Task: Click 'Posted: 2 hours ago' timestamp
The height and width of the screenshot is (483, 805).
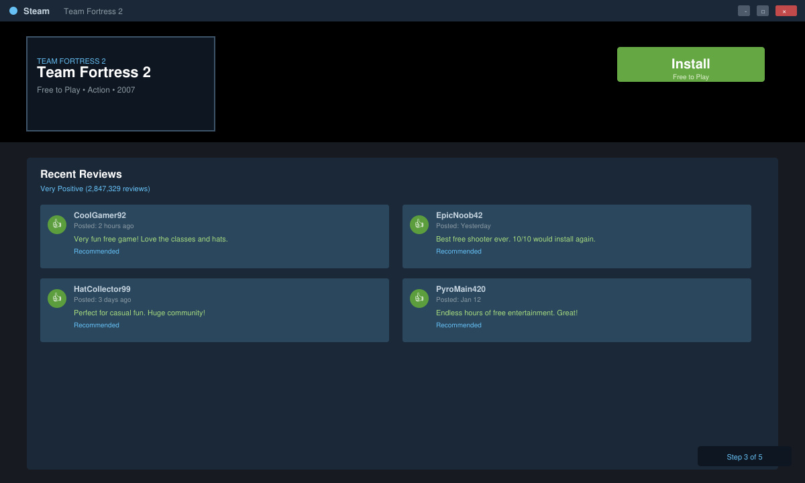Action: click(x=104, y=226)
